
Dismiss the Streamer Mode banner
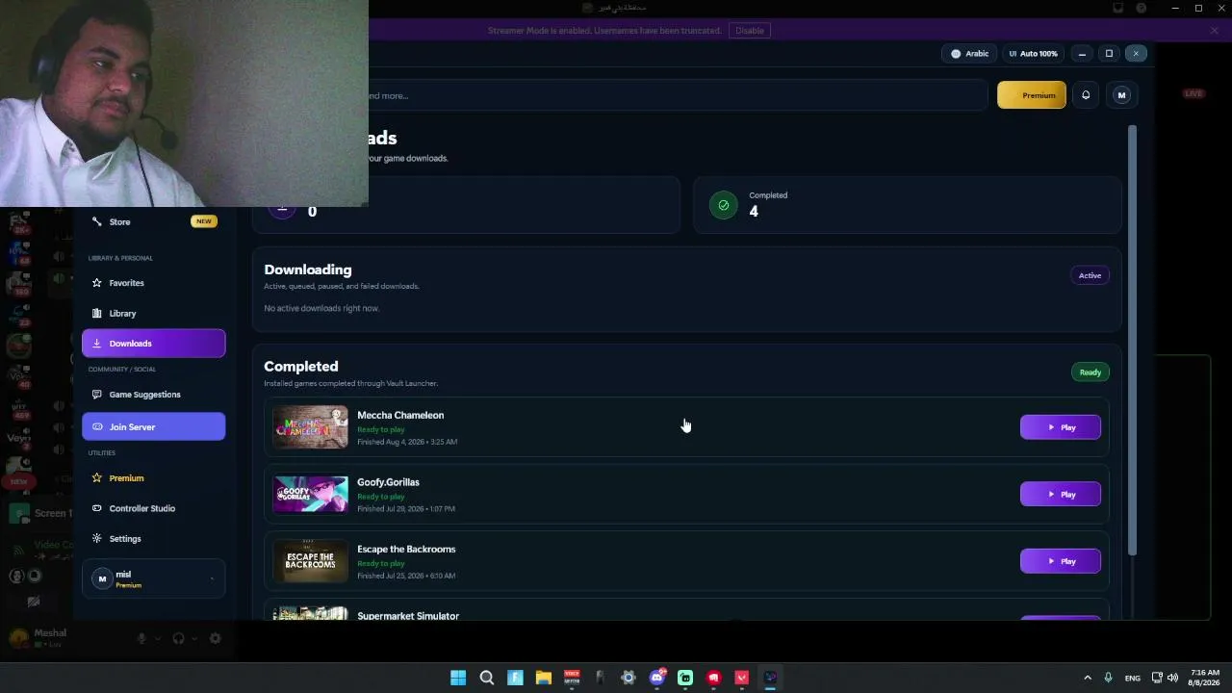[x=1215, y=31]
